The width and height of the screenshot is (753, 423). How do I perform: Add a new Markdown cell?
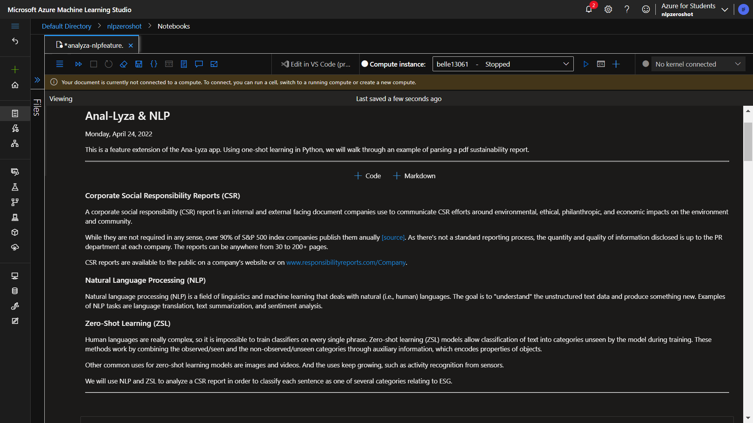414,176
